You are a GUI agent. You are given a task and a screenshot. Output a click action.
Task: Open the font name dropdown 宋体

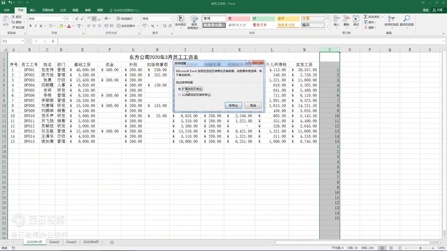pyautogui.click(x=63, y=18)
